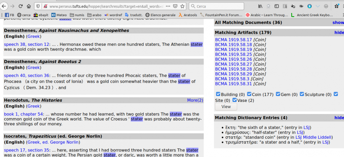This screenshot has height=157, width=344.
Task: Open Greek, ed. George Norlin link
Action: (x=53, y=142)
